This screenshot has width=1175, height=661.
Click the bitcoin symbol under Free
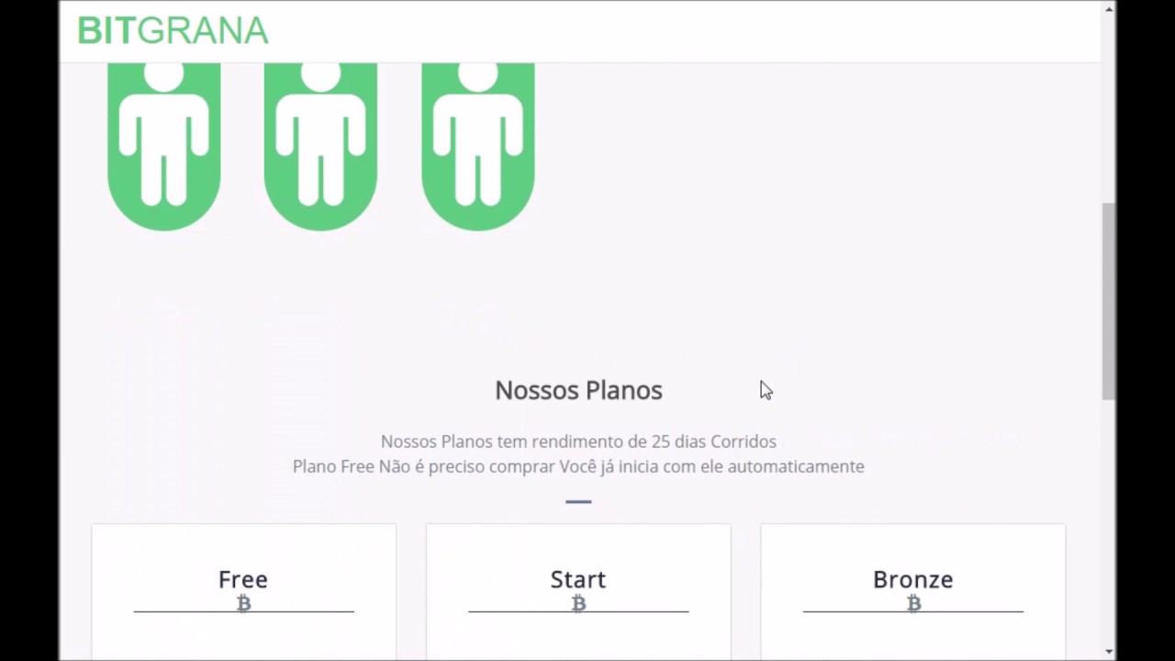[243, 603]
